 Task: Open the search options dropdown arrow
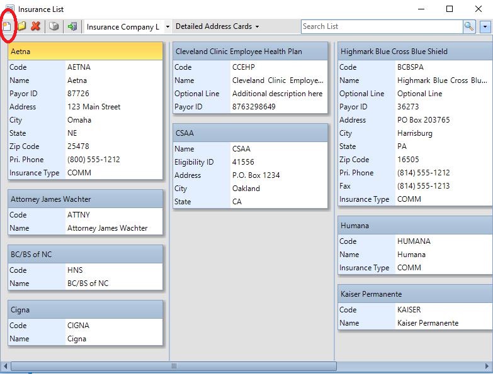485,27
